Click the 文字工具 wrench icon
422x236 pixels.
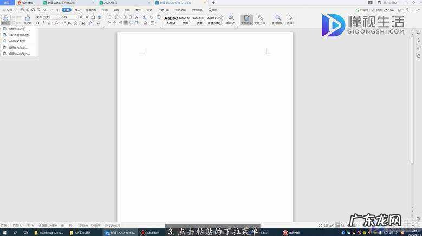point(261,20)
